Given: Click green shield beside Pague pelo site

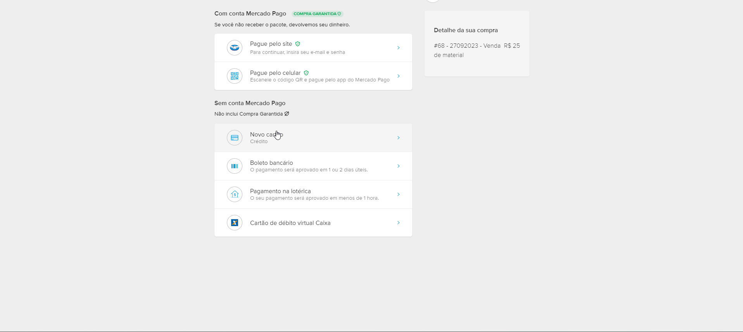Looking at the screenshot, I should (x=298, y=44).
